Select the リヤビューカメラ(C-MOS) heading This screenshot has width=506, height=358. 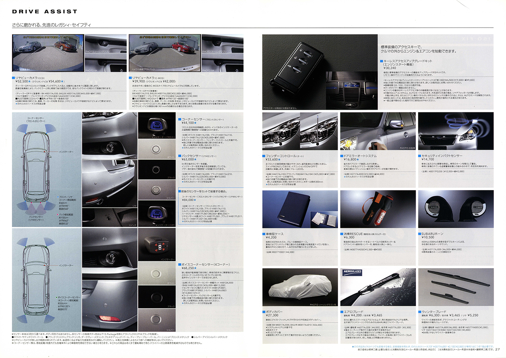(x=148, y=77)
